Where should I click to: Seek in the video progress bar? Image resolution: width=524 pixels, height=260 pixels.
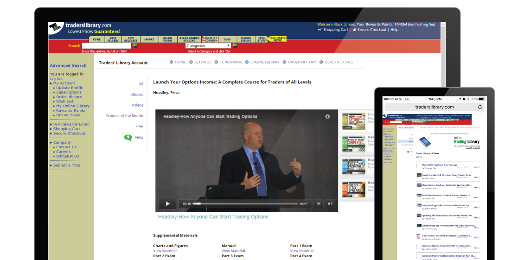(245, 203)
